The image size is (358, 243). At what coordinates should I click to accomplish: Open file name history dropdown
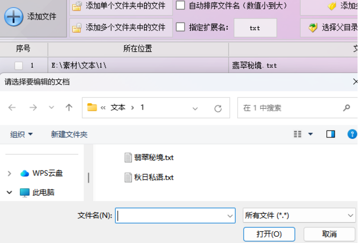click(x=230, y=216)
